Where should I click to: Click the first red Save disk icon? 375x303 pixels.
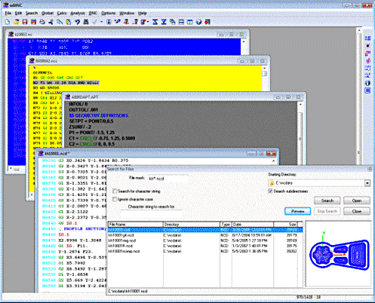[x=25, y=22]
